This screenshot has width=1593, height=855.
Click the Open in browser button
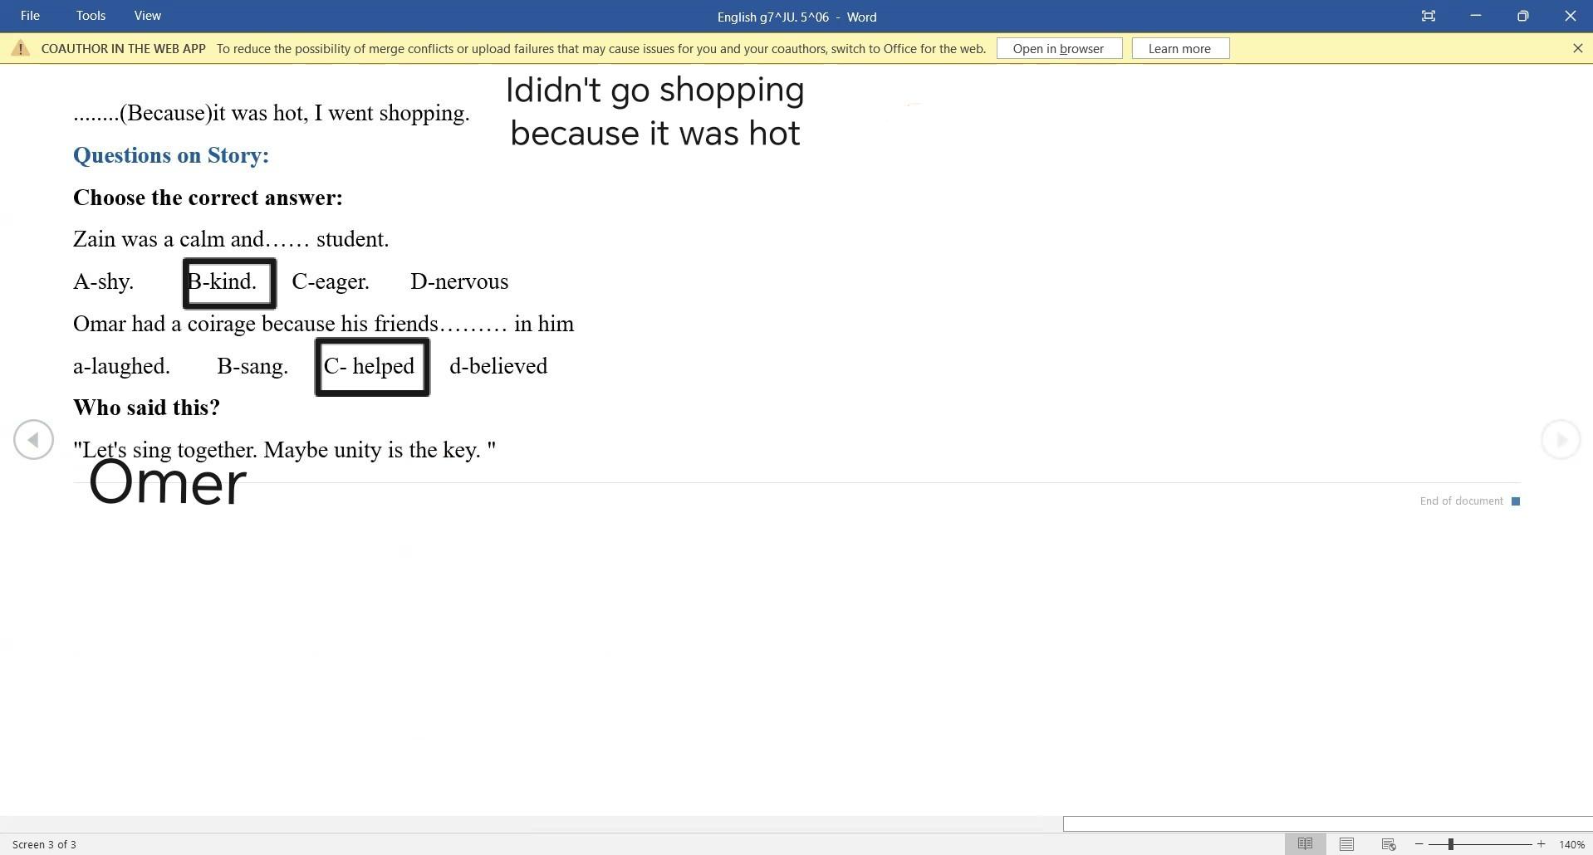[x=1058, y=49]
